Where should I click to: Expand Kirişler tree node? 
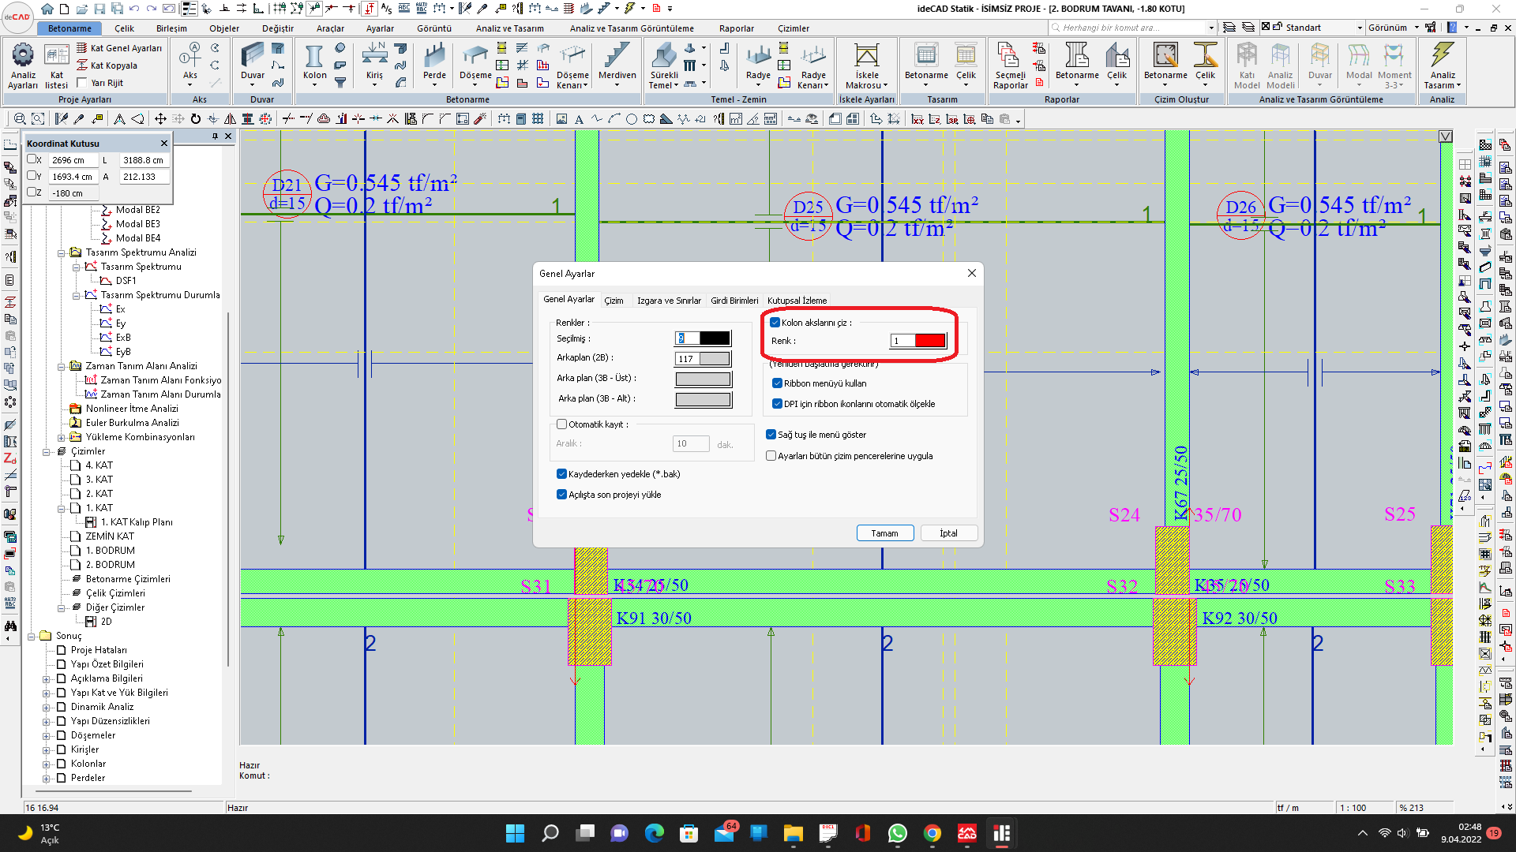(x=47, y=750)
